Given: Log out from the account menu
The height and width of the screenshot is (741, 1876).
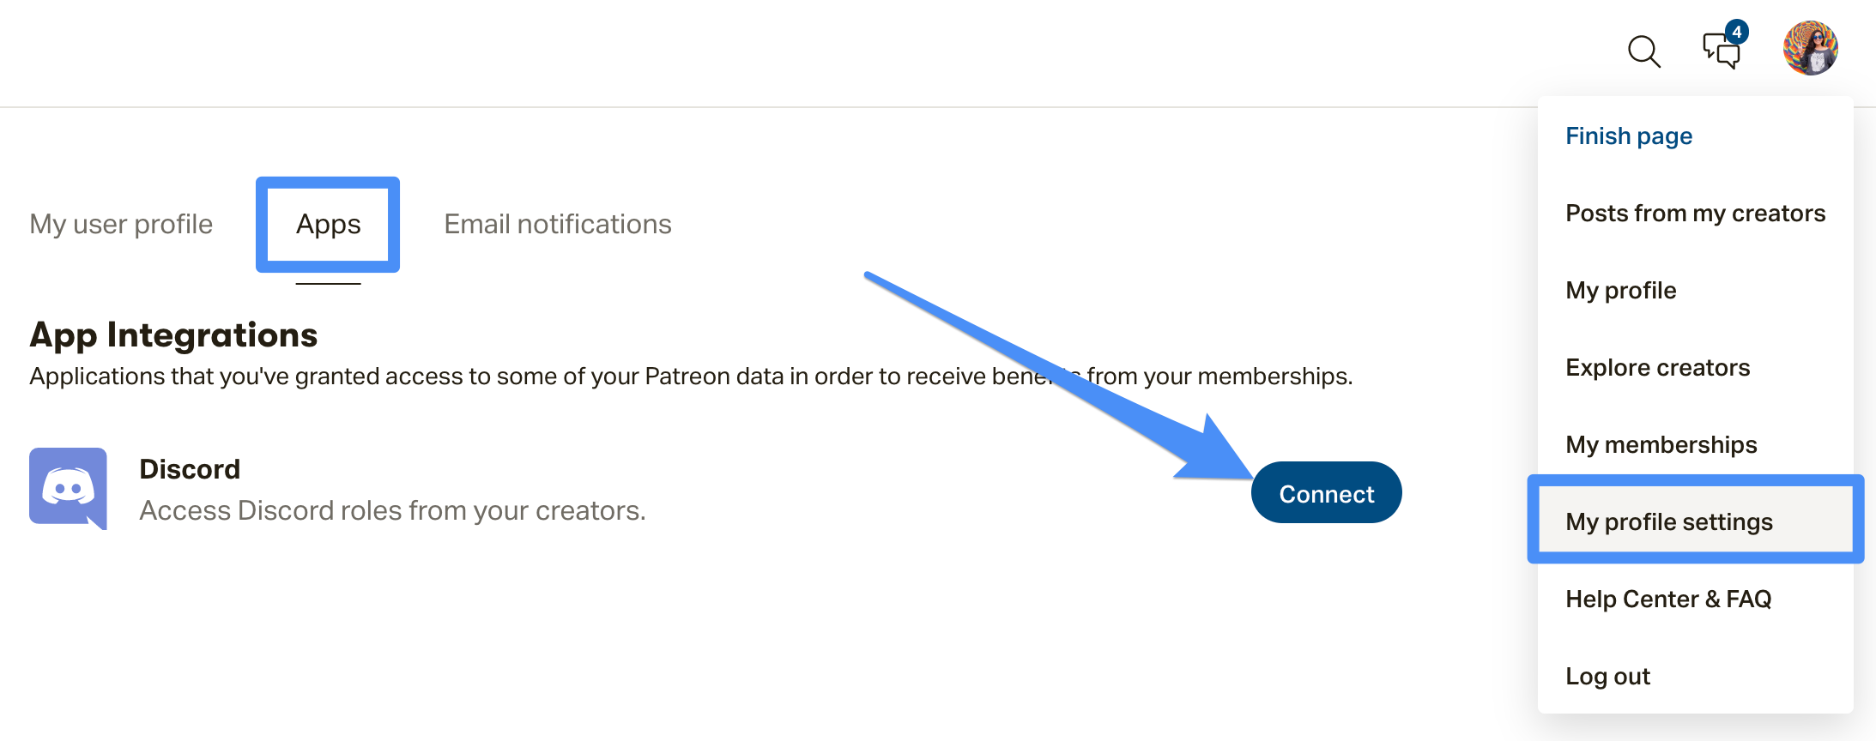Looking at the screenshot, I should tap(1607, 676).
